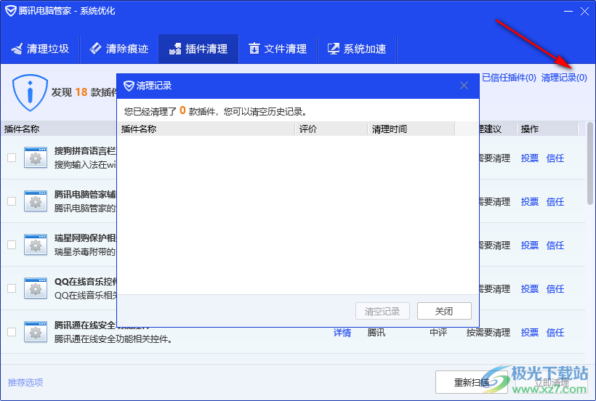Click the broom icon on 清理垃圾
Viewport: 596px width, 401px height.
17,49
